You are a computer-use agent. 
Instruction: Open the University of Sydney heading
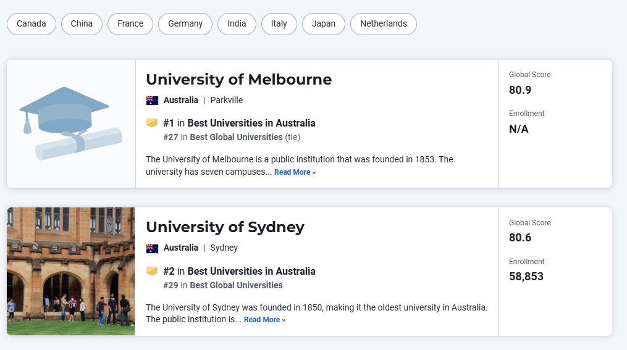225,227
